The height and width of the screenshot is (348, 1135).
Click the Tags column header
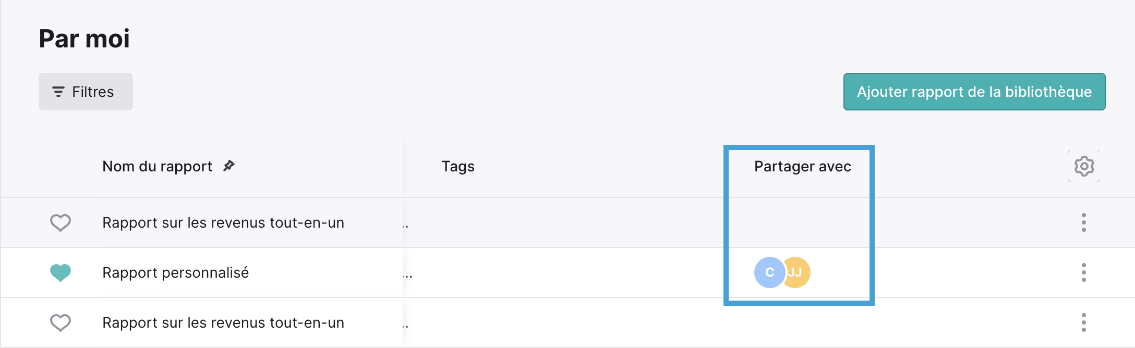click(458, 166)
